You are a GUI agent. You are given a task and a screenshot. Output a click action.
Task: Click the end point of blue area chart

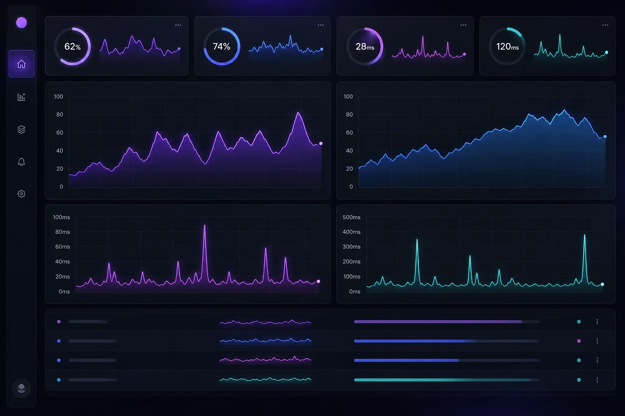coord(605,136)
